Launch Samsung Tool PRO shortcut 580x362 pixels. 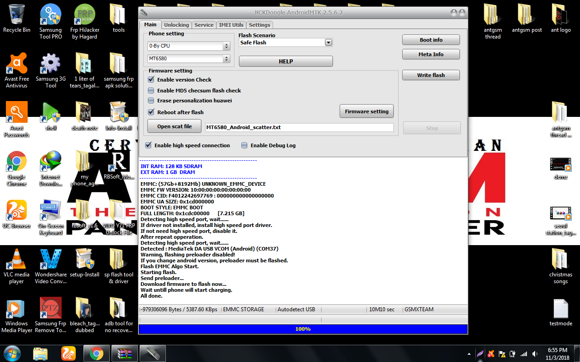[x=50, y=22]
